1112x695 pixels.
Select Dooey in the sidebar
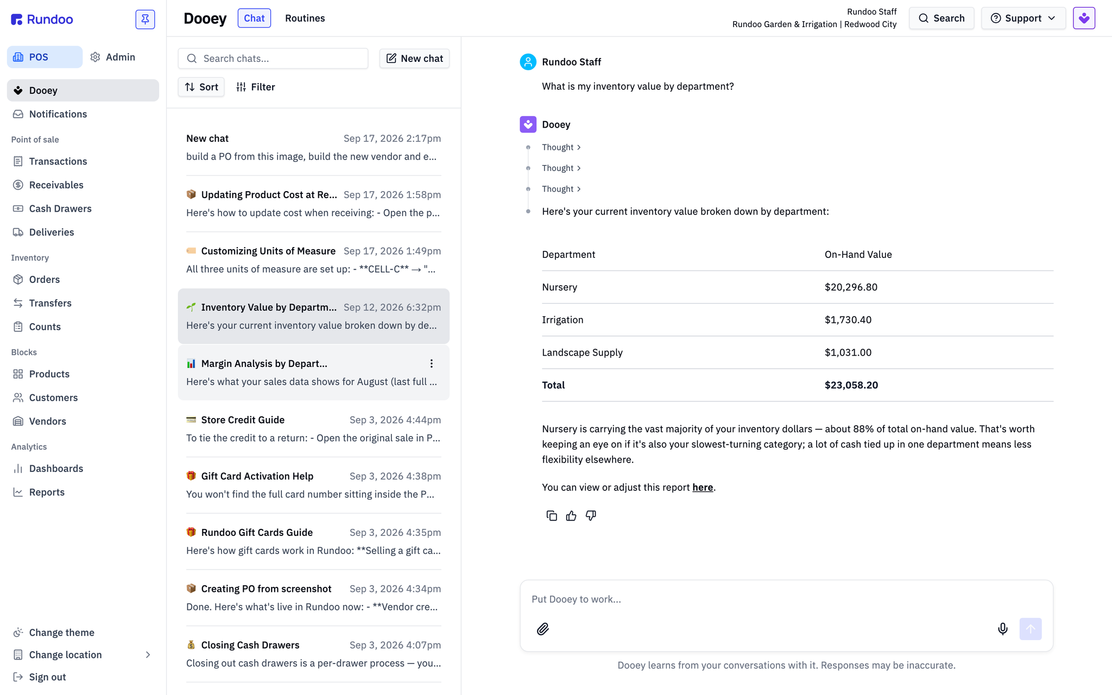(83, 90)
